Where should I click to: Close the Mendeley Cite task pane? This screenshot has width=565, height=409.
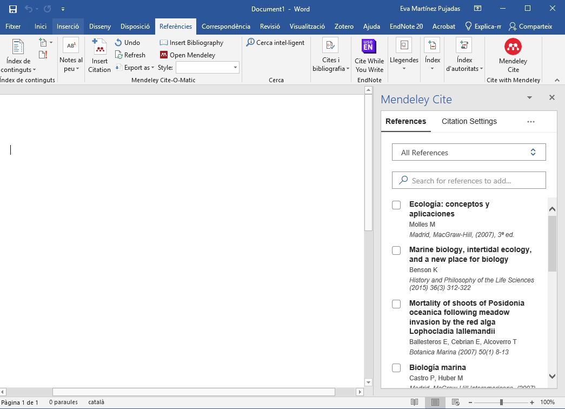tap(551, 97)
